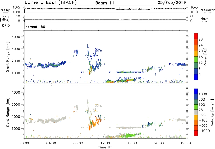Click the '24' power colorbar value
The height and width of the screenshot is (149, 215).
[200, 45]
